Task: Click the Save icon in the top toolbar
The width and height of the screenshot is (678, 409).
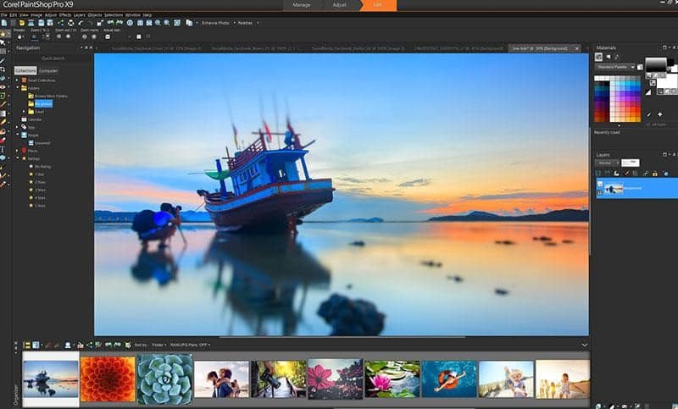Action: pos(40,23)
